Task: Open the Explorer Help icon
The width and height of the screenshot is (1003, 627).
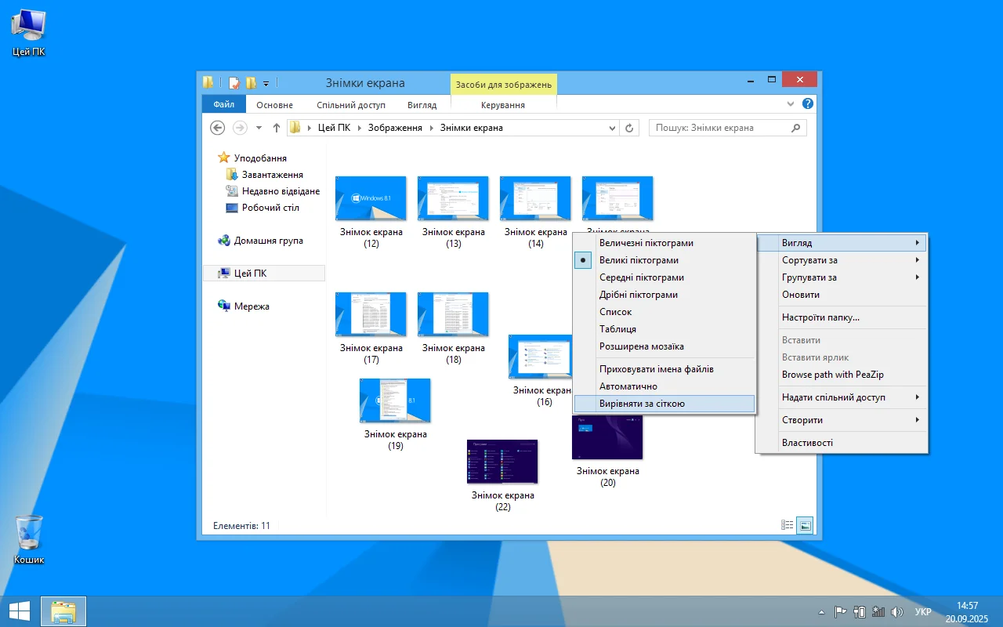Action: (x=807, y=103)
